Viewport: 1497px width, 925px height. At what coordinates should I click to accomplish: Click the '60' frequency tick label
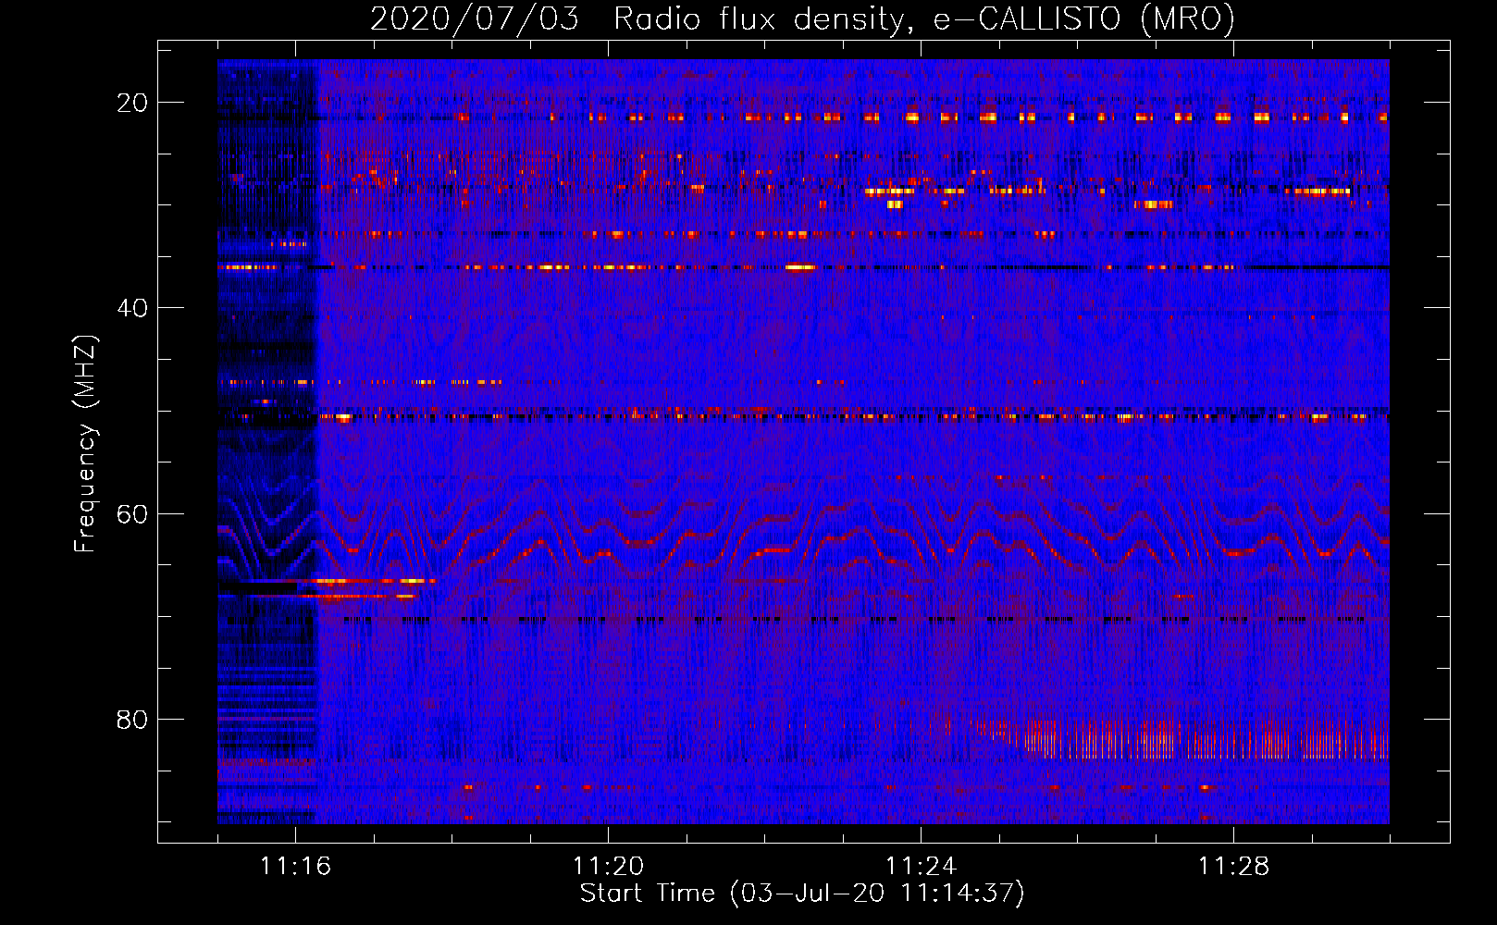[x=132, y=513]
